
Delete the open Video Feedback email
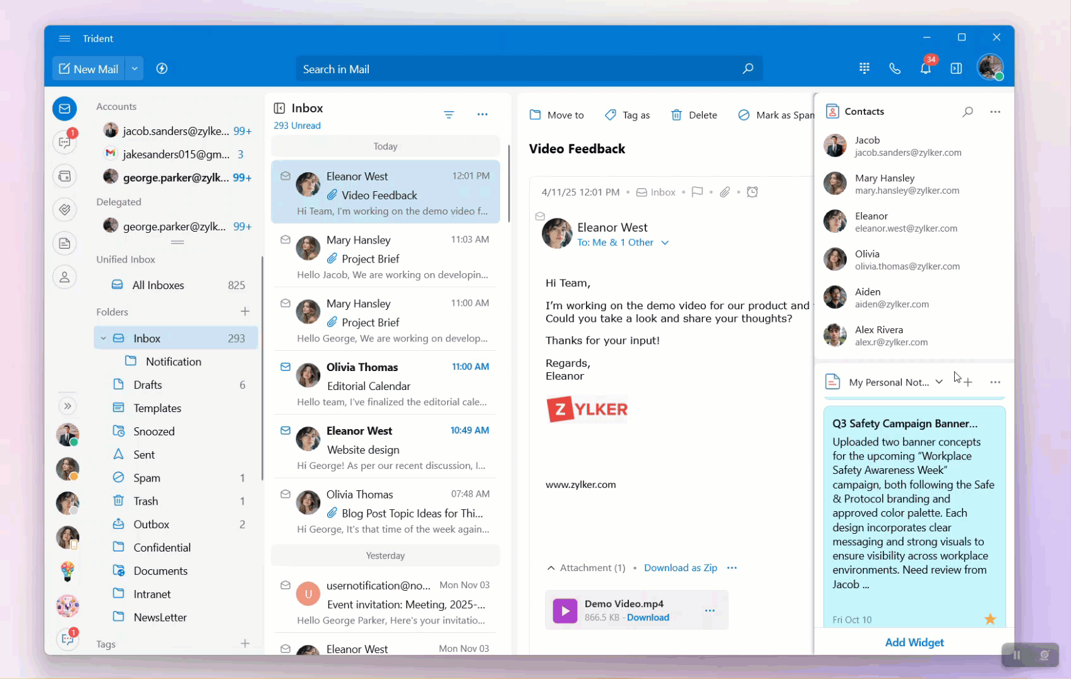694,115
